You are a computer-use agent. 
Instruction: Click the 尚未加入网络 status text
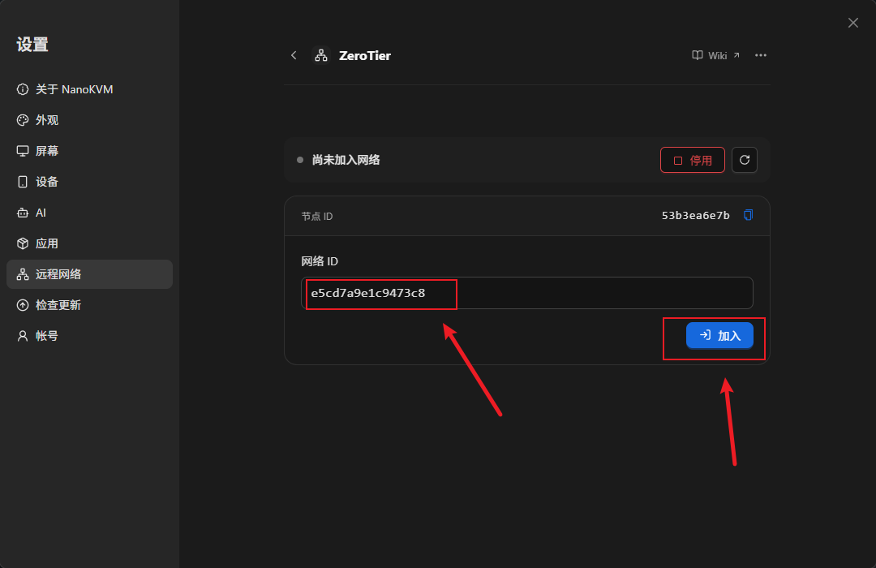(x=346, y=160)
